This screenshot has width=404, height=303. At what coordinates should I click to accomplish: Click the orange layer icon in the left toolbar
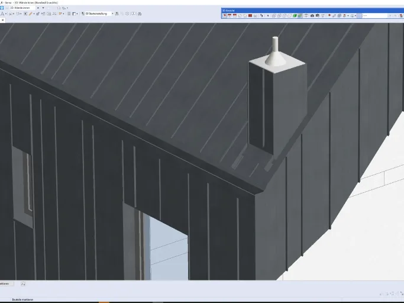pos(60,14)
